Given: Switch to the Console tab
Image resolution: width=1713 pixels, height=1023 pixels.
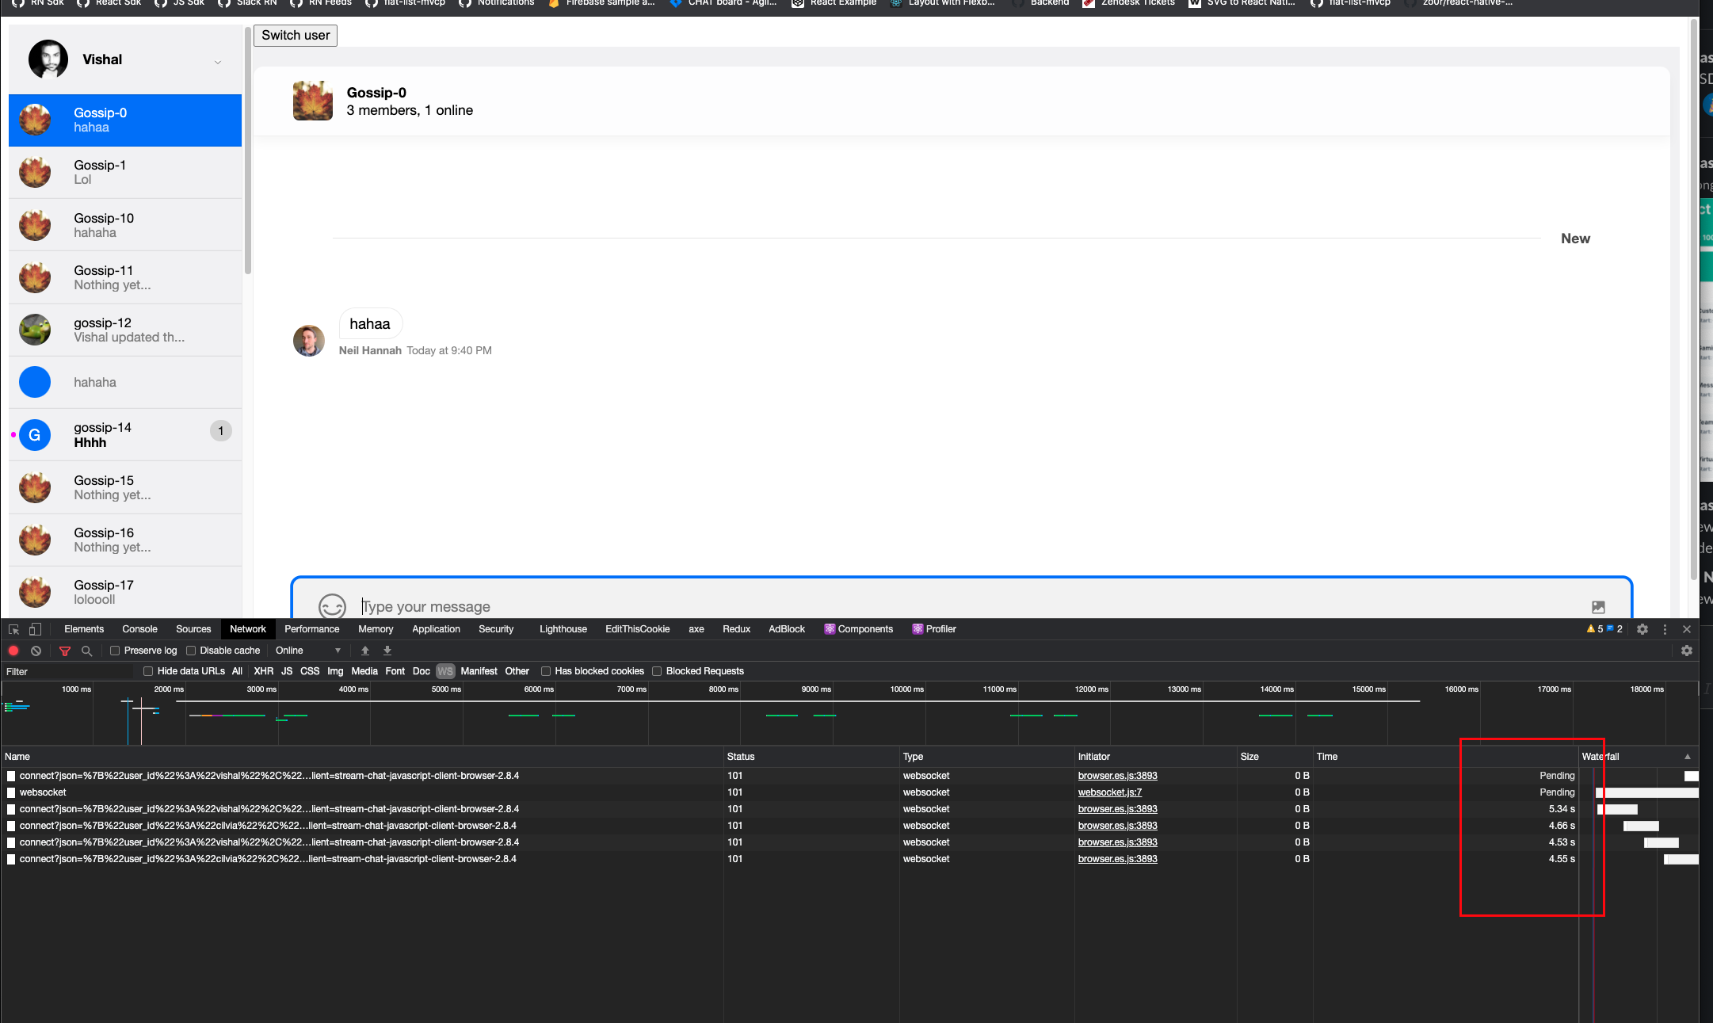Looking at the screenshot, I should point(139,629).
